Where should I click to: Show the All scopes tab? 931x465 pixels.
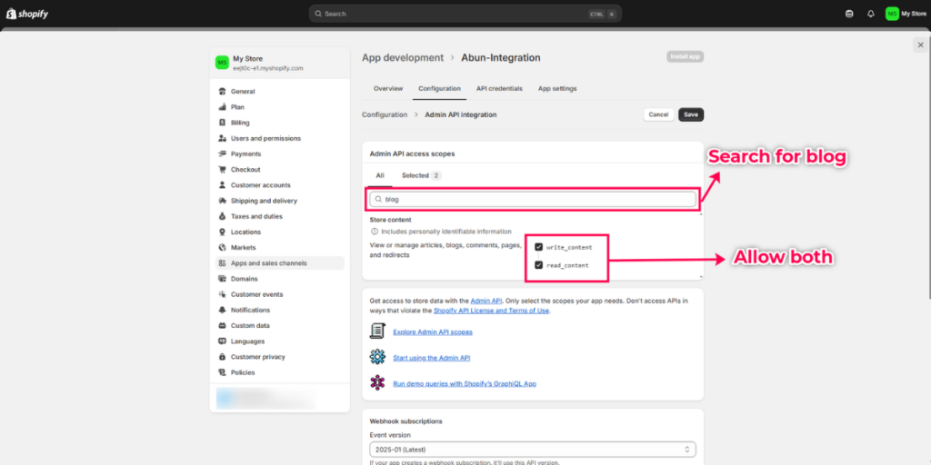click(x=380, y=175)
